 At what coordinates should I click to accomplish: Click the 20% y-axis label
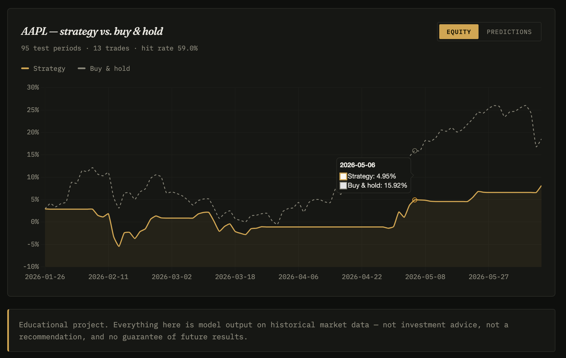coord(33,132)
